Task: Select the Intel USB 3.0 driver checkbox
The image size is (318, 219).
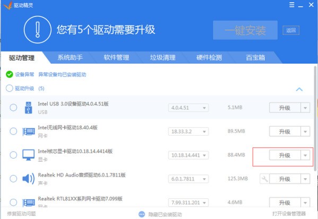Action: point(13,107)
